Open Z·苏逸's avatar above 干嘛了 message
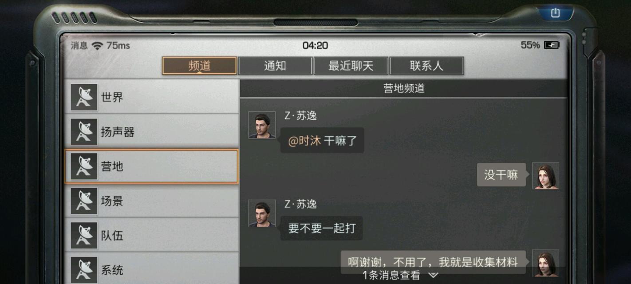Viewport: 631px width, 284px height. tap(262, 125)
